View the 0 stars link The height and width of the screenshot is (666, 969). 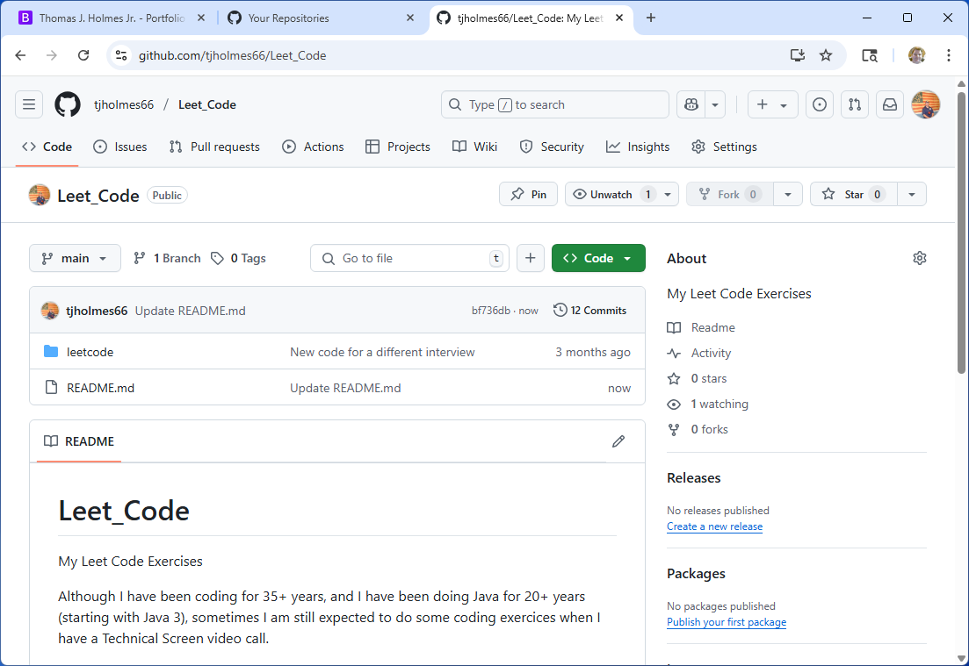(x=697, y=378)
